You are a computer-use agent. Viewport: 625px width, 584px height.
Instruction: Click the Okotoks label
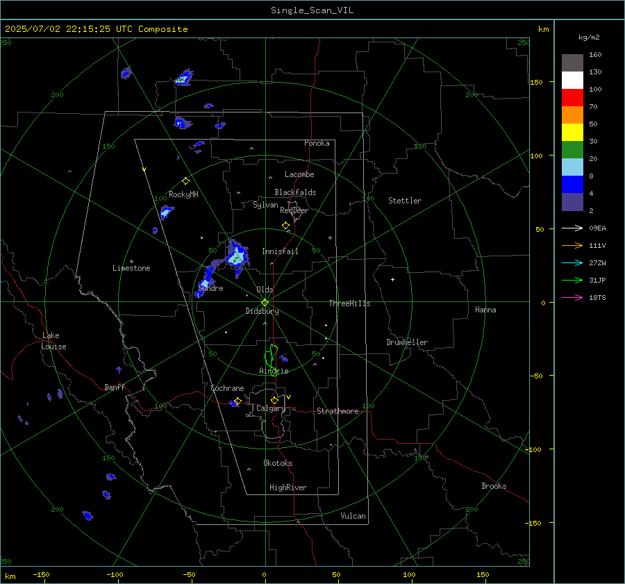(x=278, y=463)
